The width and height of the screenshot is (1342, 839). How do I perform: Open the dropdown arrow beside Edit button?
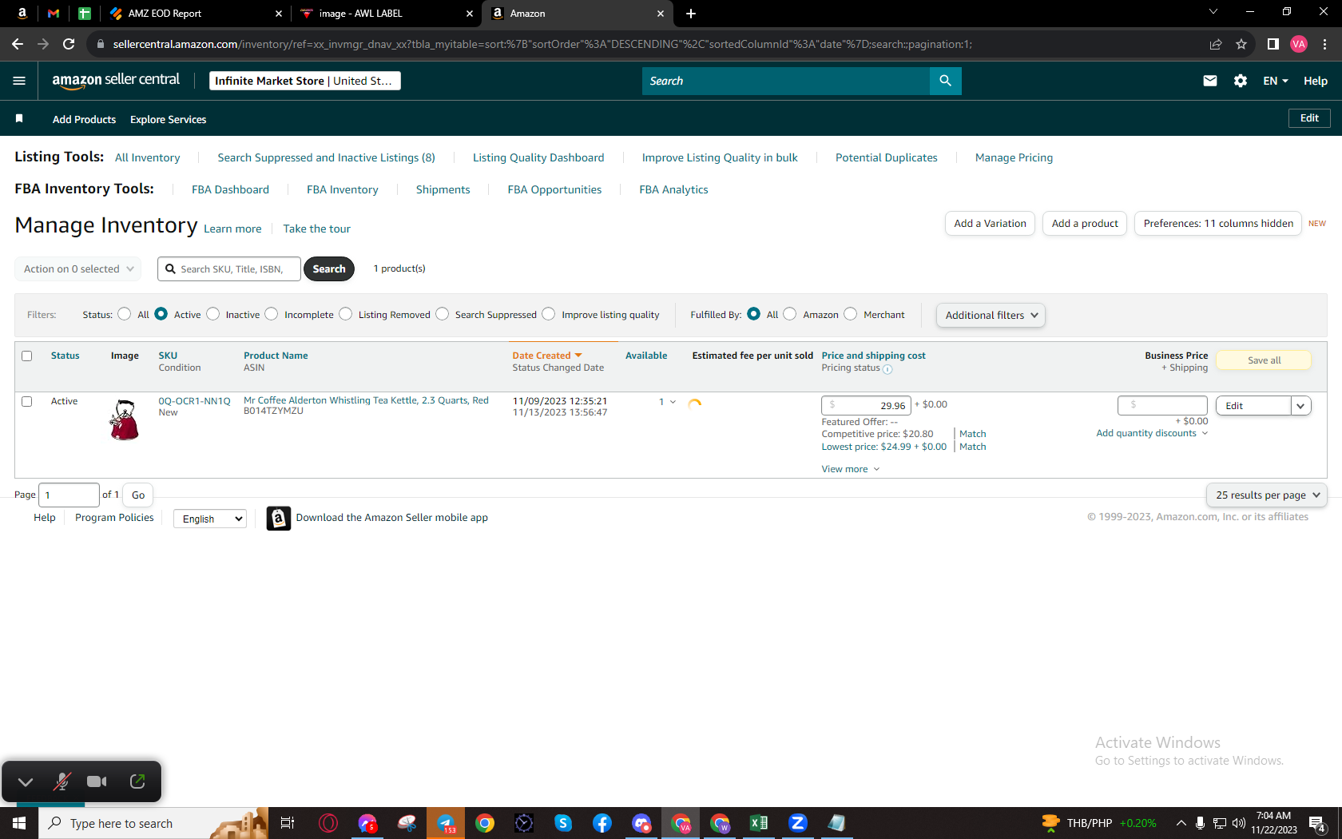(1300, 406)
